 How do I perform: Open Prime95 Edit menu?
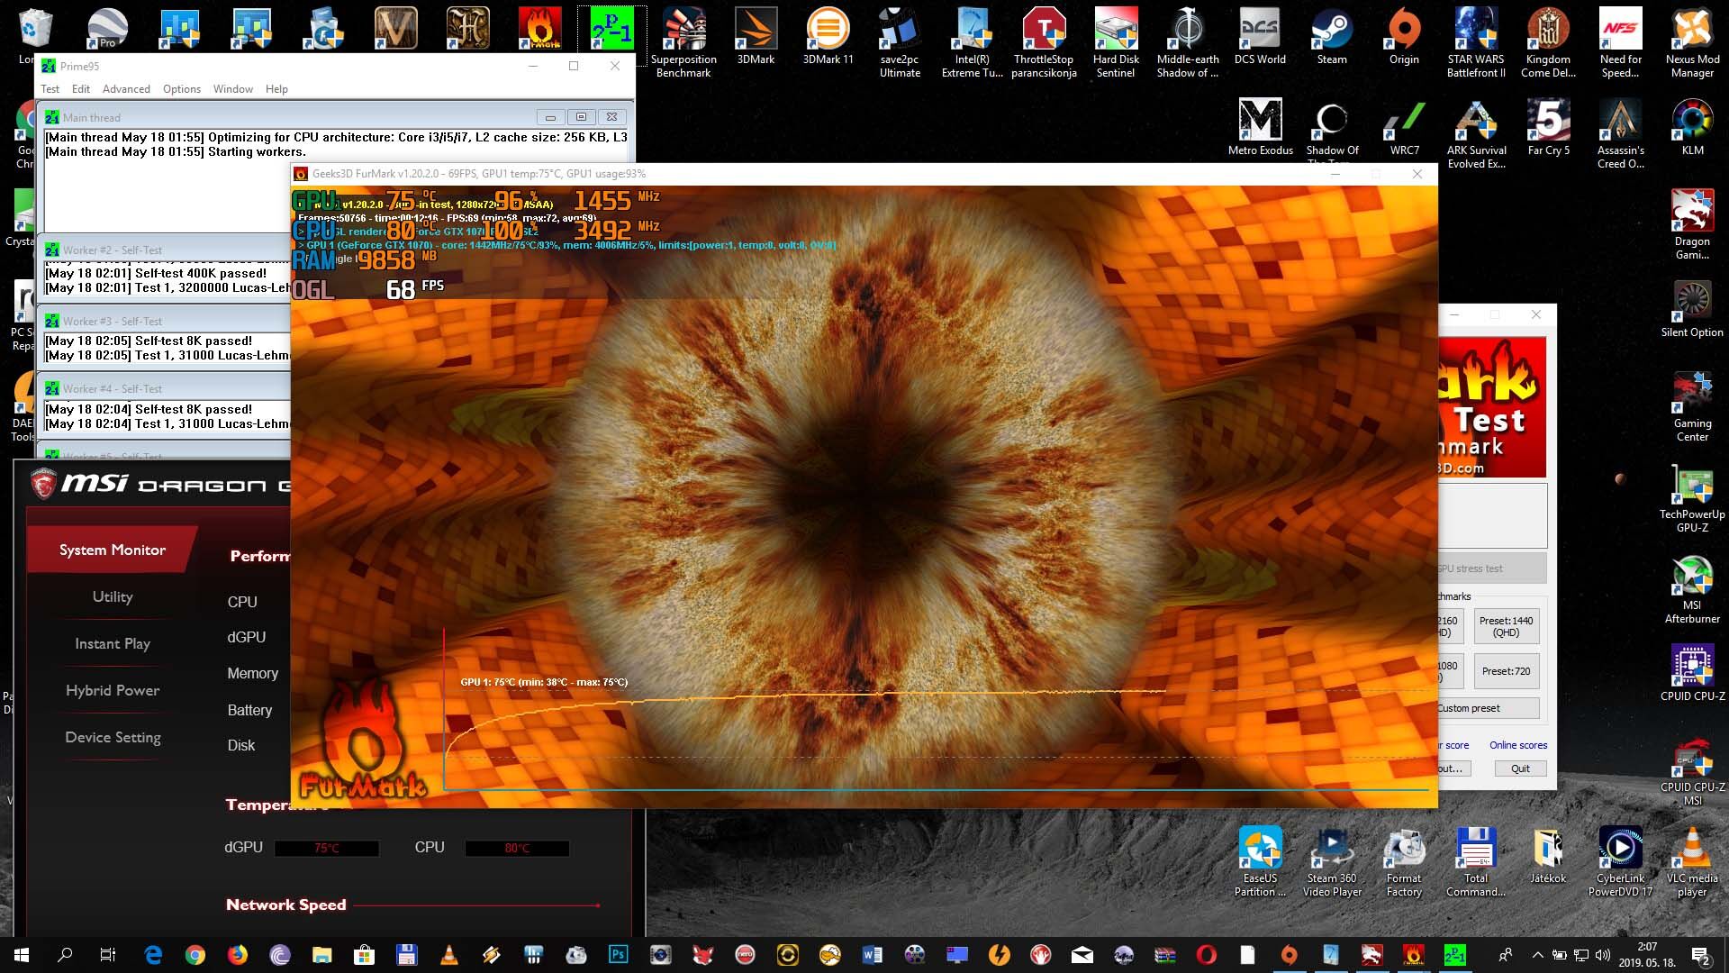coord(81,89)
